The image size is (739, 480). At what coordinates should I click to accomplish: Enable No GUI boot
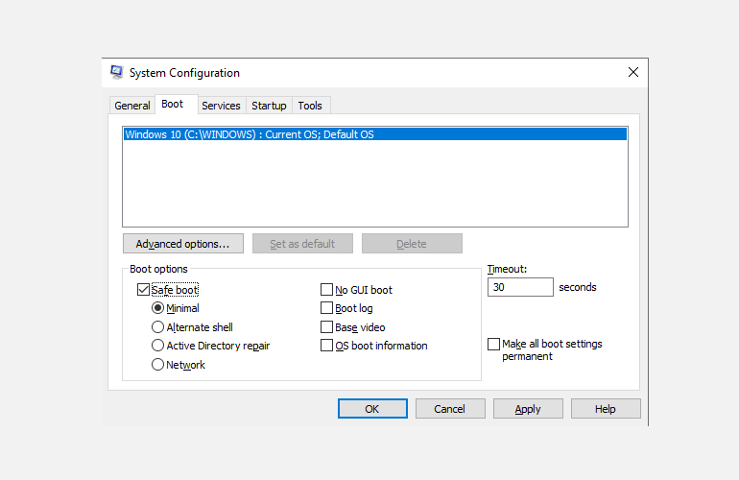point(326,290)
